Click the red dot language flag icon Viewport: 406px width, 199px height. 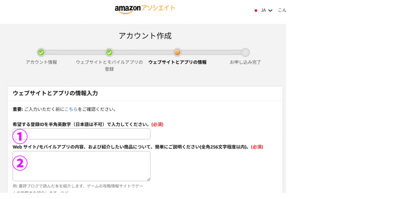(x=256, y=11)
